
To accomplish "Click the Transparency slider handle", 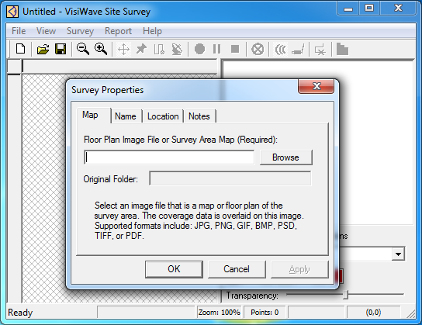I will [346, 295].
